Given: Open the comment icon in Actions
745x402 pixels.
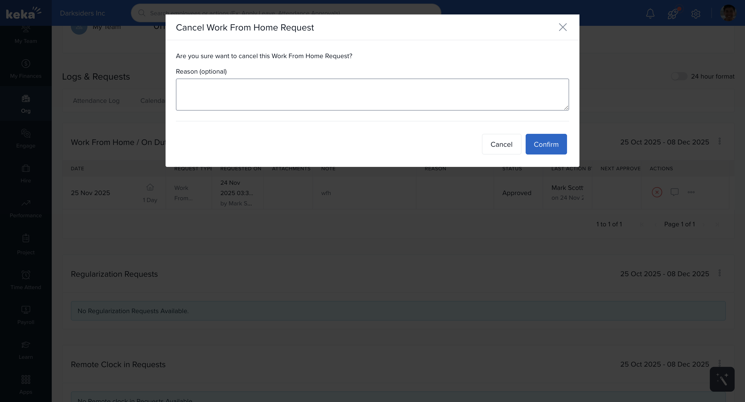Looking at the screenshot, I should pyautogui.click(x=674, y=192).
